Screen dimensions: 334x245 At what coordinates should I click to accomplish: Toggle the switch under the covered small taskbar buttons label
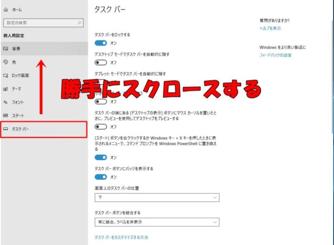tap(101, 101)
